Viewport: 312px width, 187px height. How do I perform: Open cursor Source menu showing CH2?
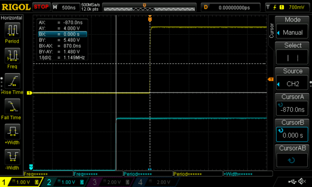coord(292,79)
